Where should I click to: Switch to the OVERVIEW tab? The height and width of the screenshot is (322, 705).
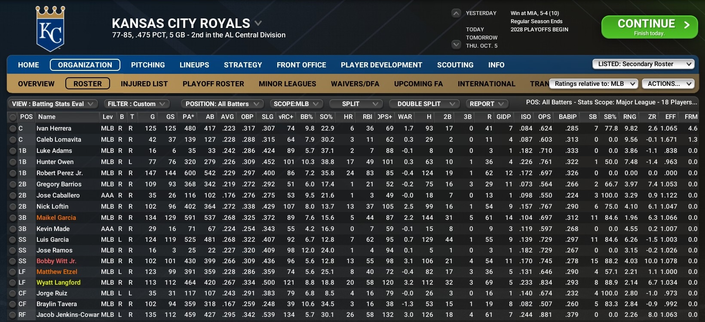click(36, 84)
